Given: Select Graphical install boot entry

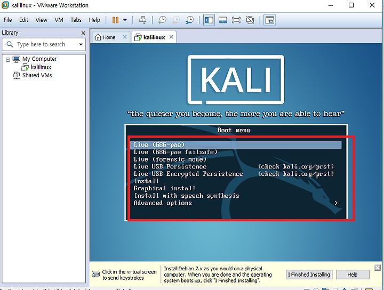Looking at the screenshot, I should coord(164,188).
